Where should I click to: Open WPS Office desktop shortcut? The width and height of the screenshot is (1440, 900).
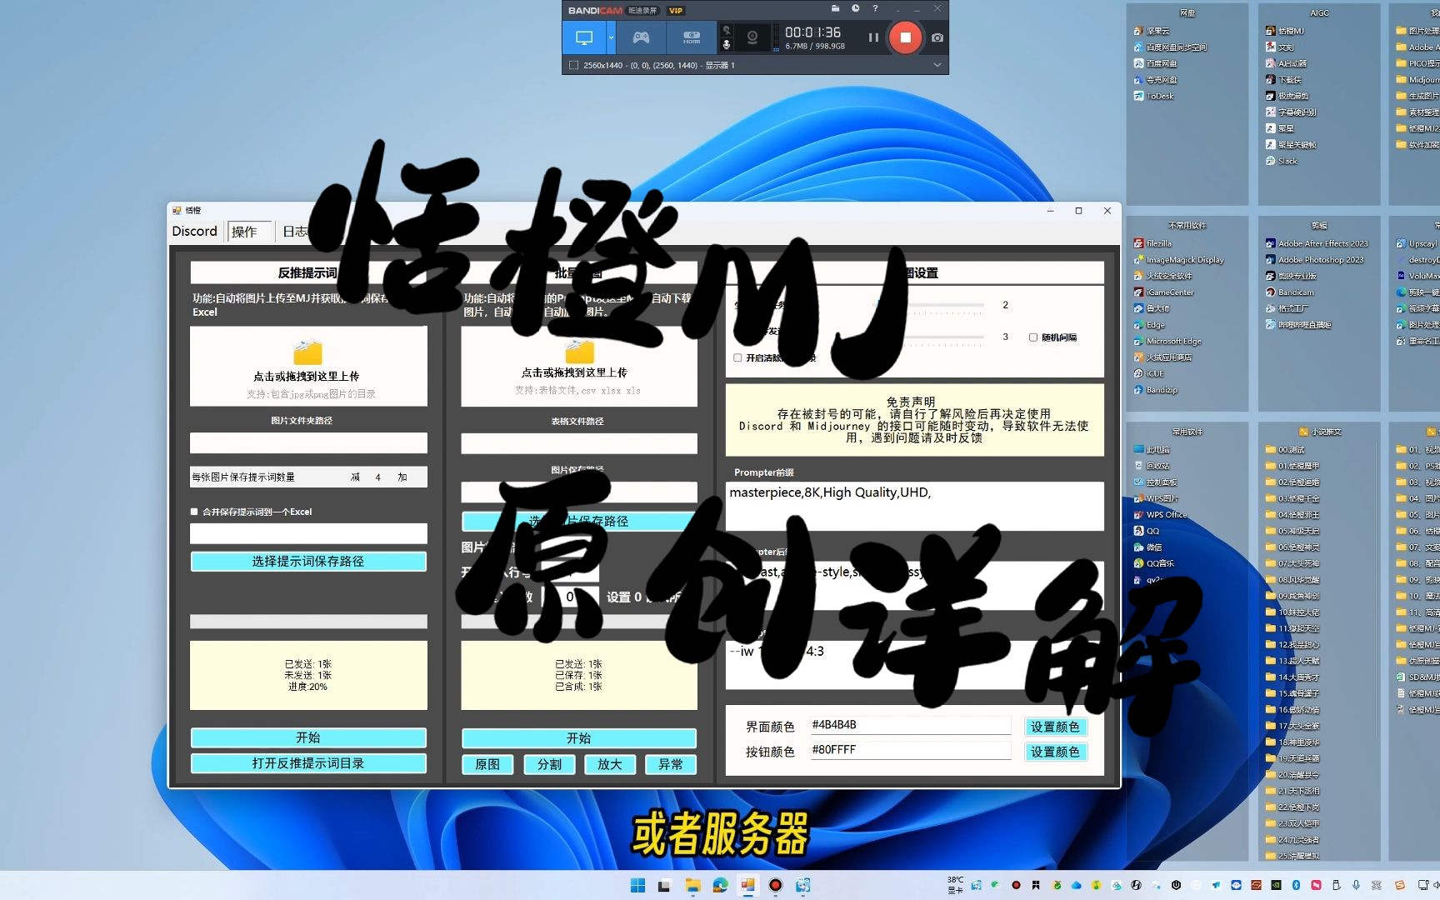[x=1160, y=514]
